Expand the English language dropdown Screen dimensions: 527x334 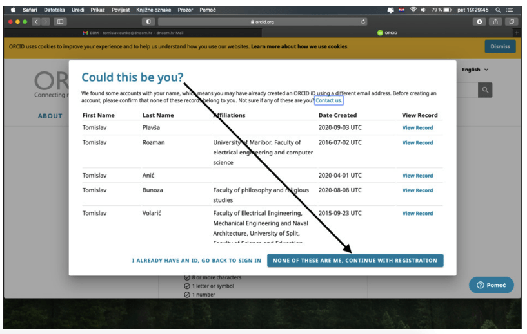point(475,70)
